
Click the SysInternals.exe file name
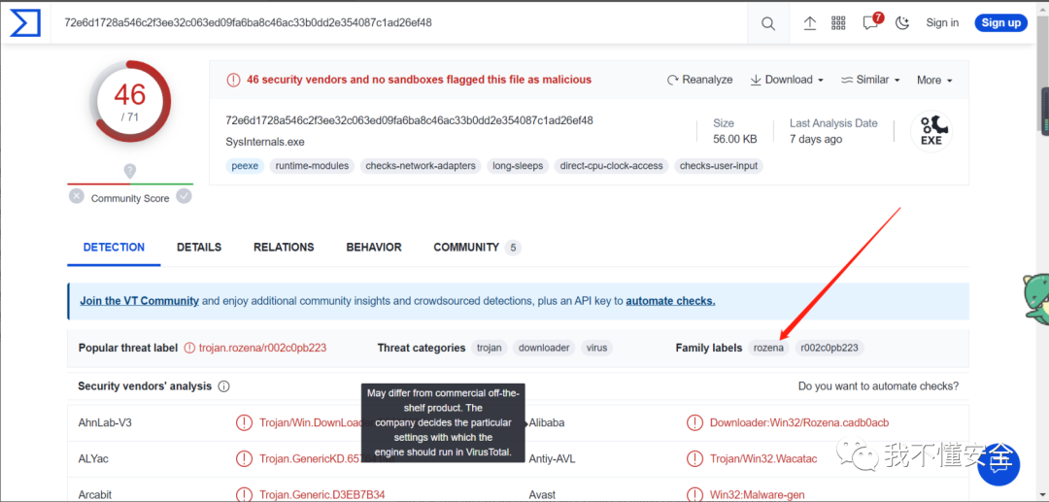pyautogui.click(x=263, y=143)
